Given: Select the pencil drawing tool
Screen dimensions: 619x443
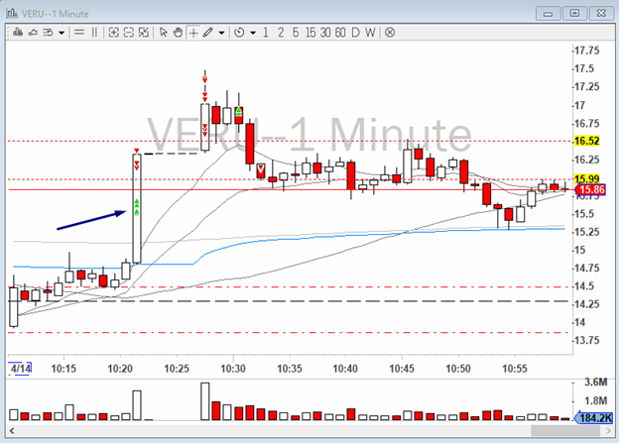Looking at the screenshot, I should pos(206,33).
